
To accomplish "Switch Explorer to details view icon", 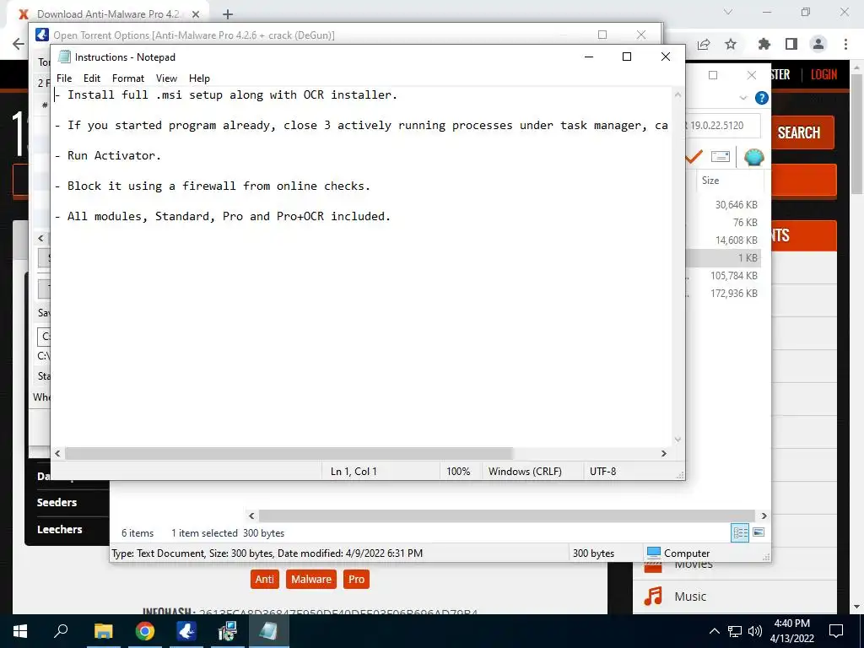I will coord(740,532).
